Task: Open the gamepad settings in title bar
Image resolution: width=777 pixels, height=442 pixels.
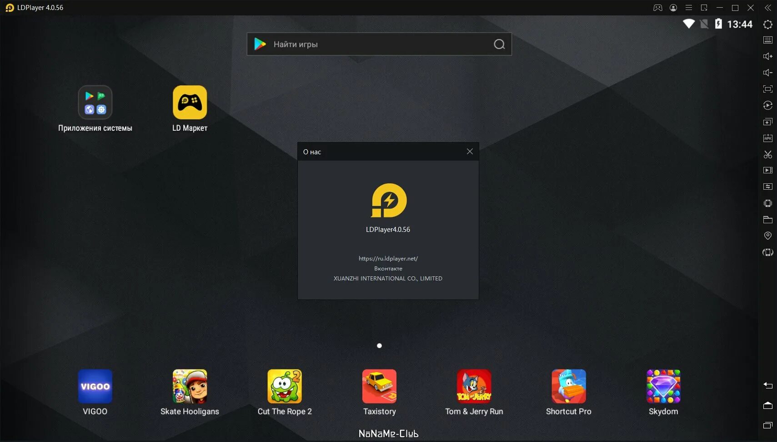Action: pos(658,8)
